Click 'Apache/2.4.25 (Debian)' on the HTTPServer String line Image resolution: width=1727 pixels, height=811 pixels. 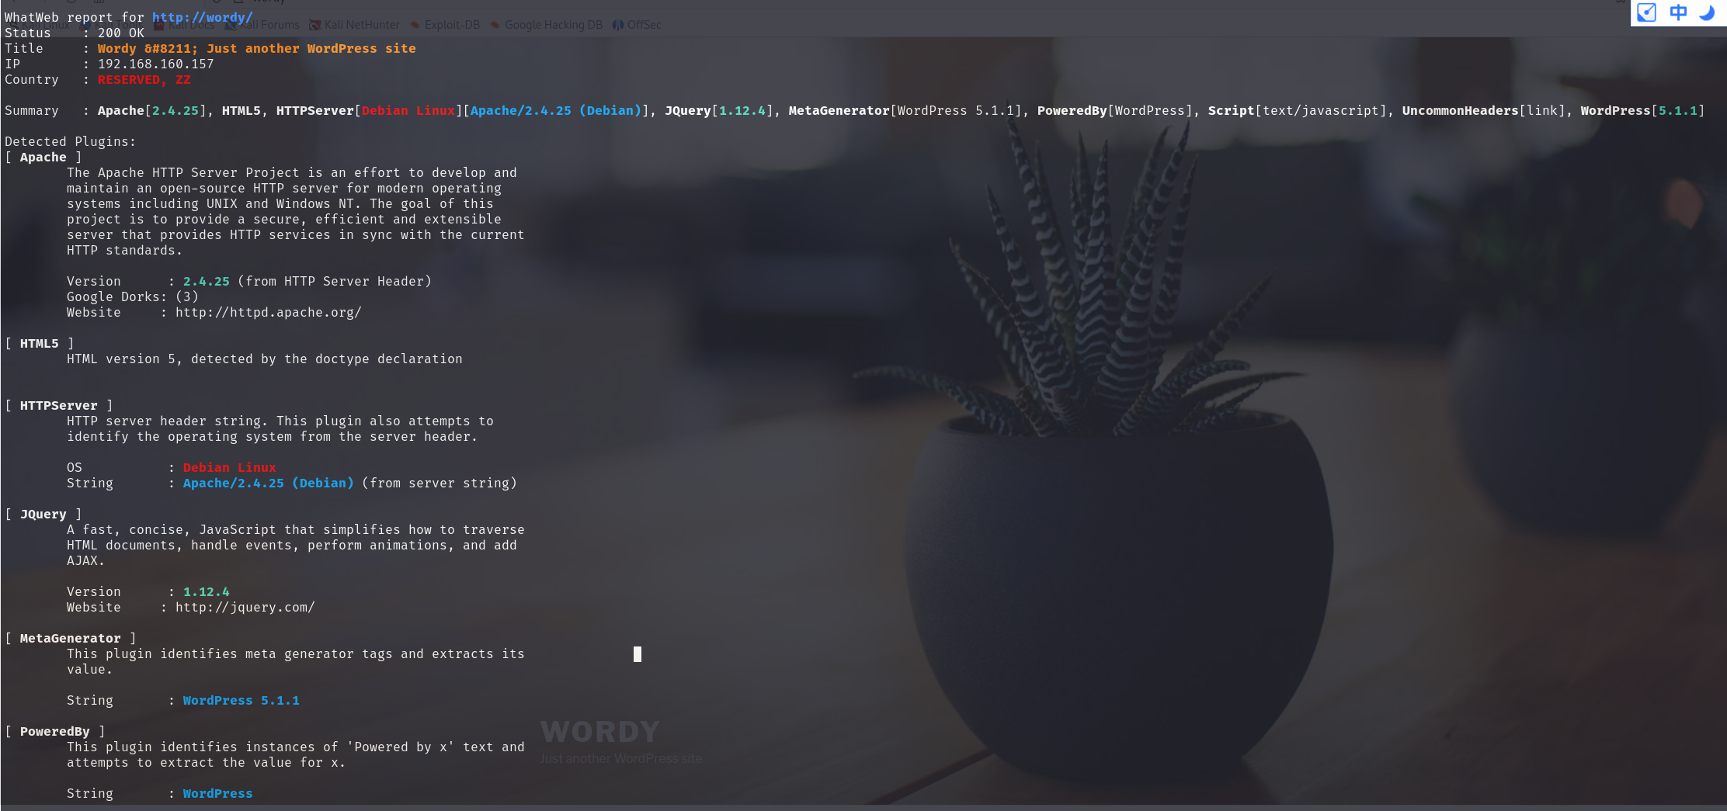(269, 483)
